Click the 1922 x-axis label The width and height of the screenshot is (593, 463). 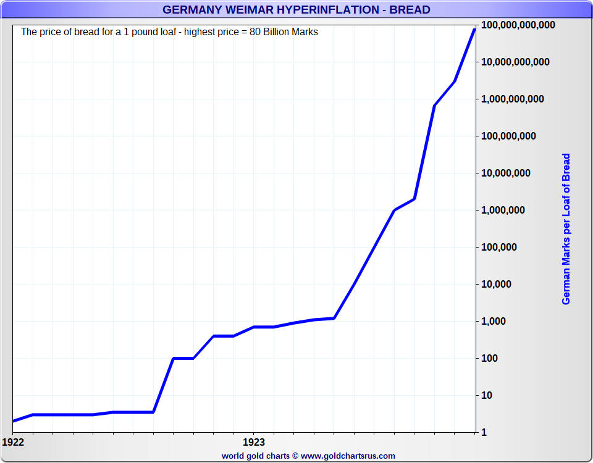(x=13, y=442)
